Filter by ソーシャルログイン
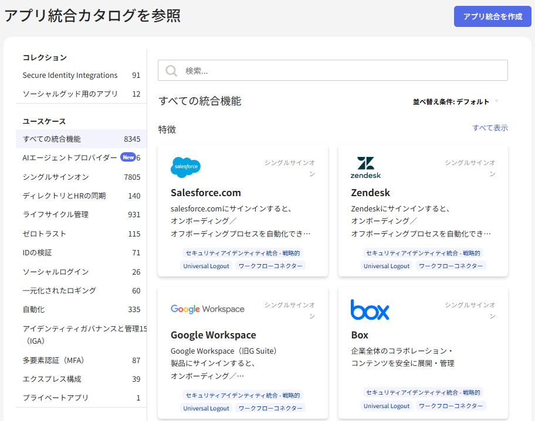 tap(81, 272)
